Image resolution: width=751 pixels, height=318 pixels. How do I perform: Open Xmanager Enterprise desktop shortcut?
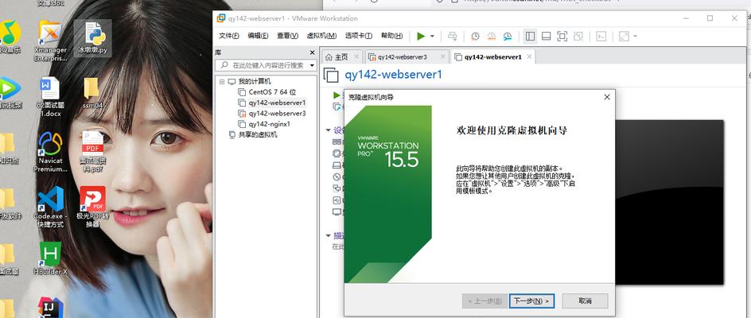point(51,40)
